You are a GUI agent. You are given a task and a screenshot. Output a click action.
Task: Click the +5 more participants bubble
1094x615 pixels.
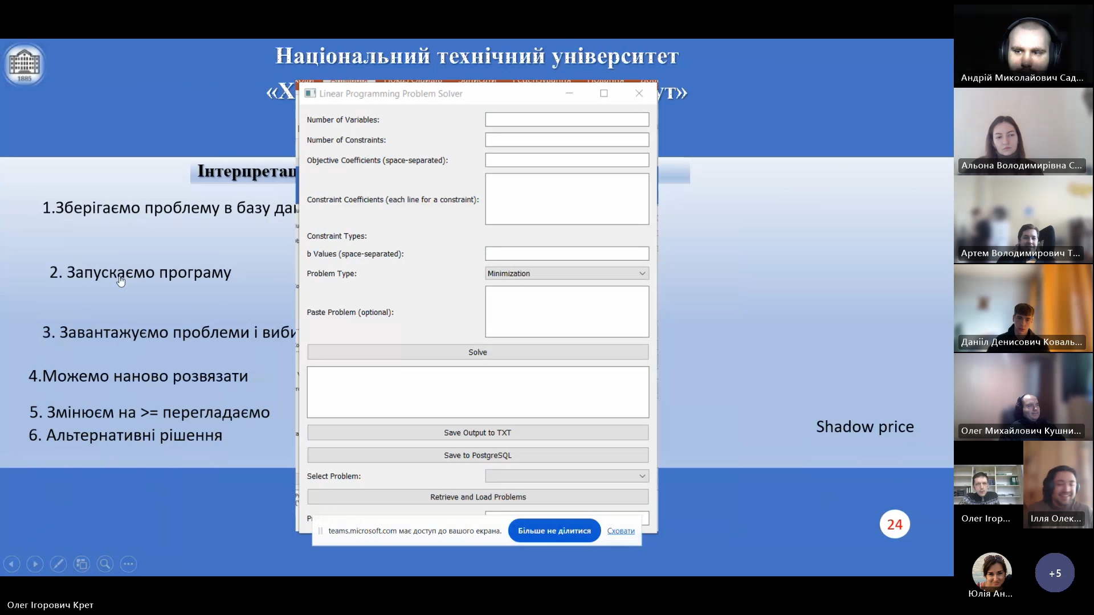click(1055, 573)
